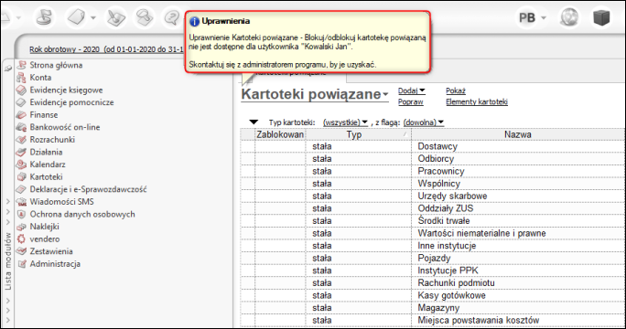Click the globe icon in top toolbar

[x=569, y=17]
